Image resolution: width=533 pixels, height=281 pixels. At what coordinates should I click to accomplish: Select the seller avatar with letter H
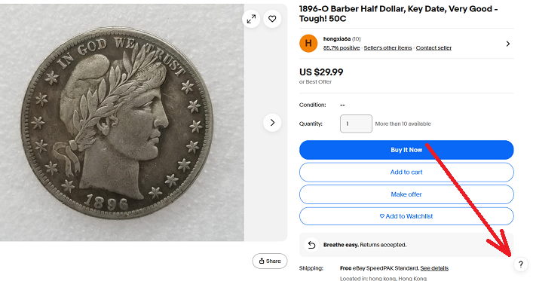[x=308, y=43]
